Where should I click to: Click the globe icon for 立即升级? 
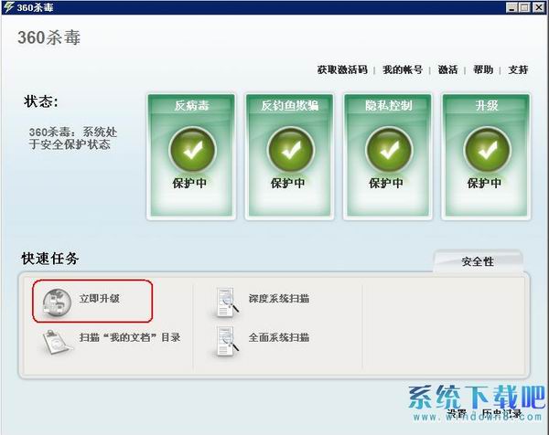[57, 302]
